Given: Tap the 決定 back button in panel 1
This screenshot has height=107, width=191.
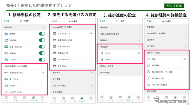Looking at the screenshot, I should point(7,21).
